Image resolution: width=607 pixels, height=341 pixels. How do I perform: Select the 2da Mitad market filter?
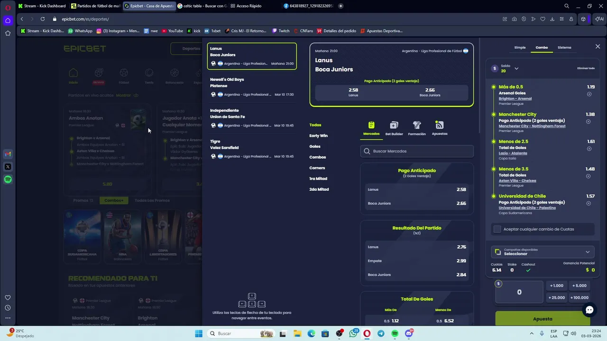tap(319, 189)
